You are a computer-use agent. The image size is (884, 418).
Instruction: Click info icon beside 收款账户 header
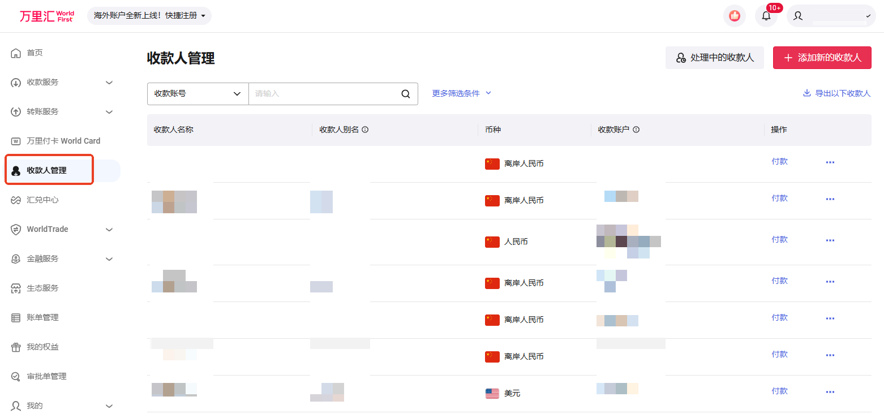636,130
